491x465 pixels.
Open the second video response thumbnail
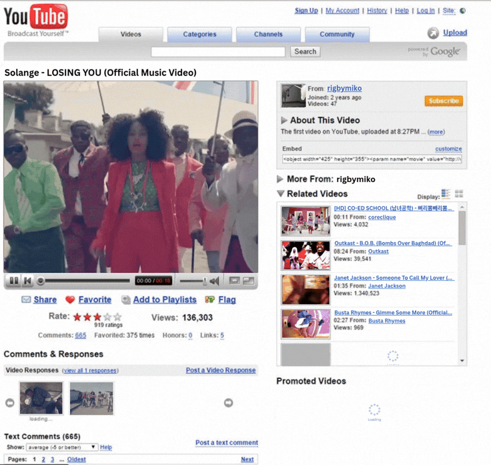91,398
